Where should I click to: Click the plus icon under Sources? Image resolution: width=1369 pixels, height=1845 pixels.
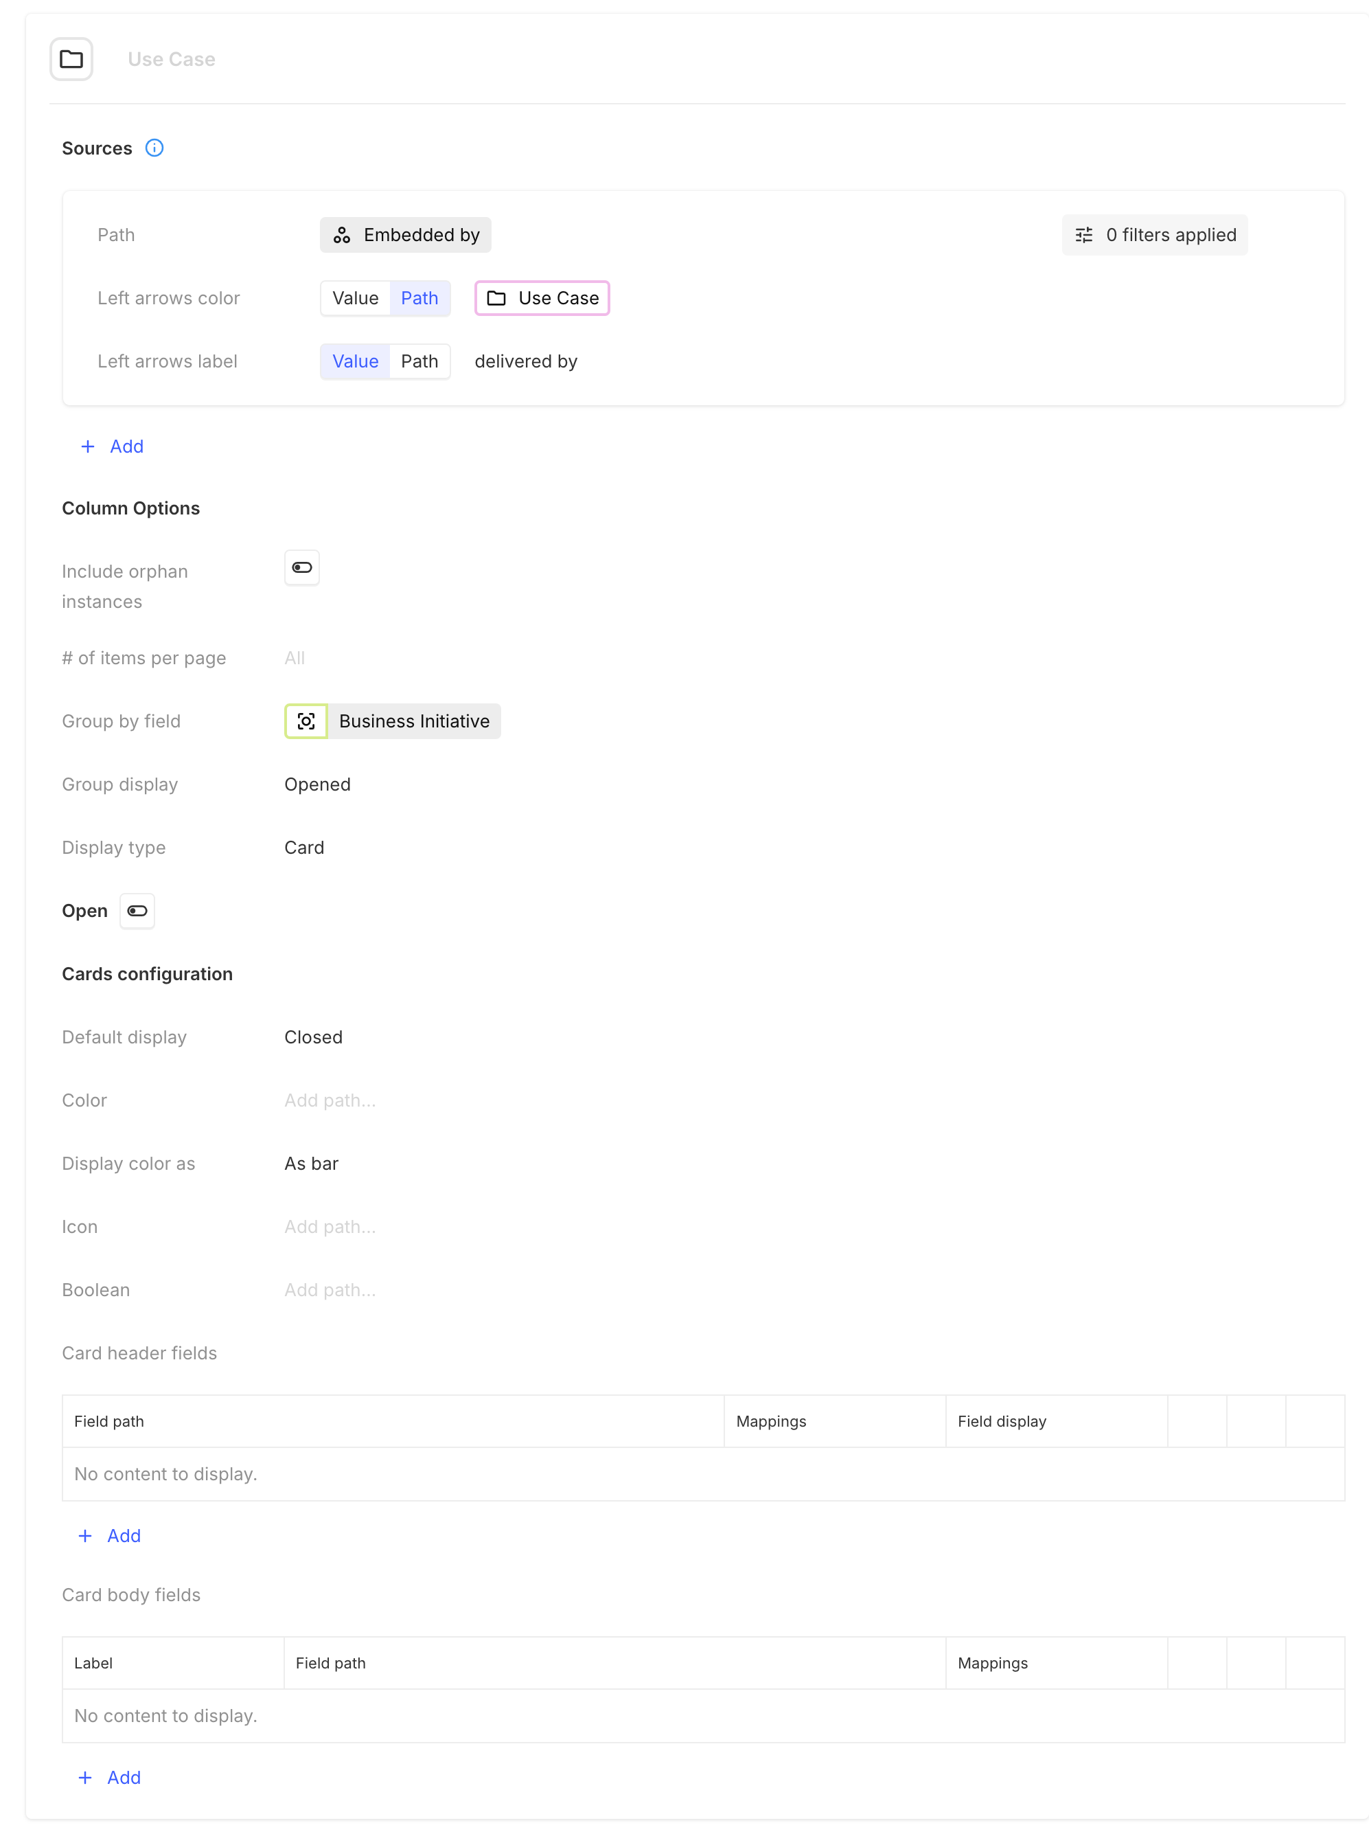[88, 446]
